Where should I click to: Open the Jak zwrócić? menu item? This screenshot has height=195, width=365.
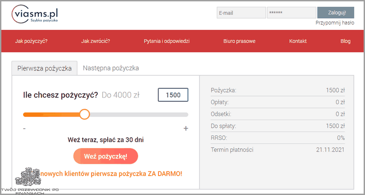(96, 42)
